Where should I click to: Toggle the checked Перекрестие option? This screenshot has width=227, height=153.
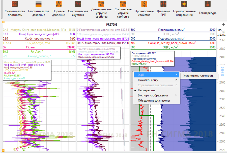[146, 90]
